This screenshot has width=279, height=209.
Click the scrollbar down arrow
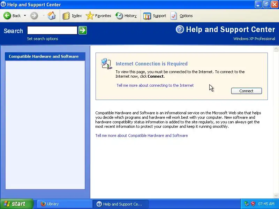(x=276, y=195)
